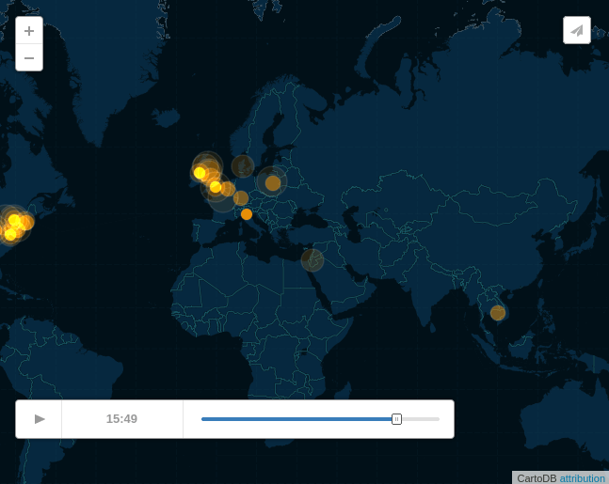
Task: Click the orange bubble over Poland
Action: click(273, 182)
